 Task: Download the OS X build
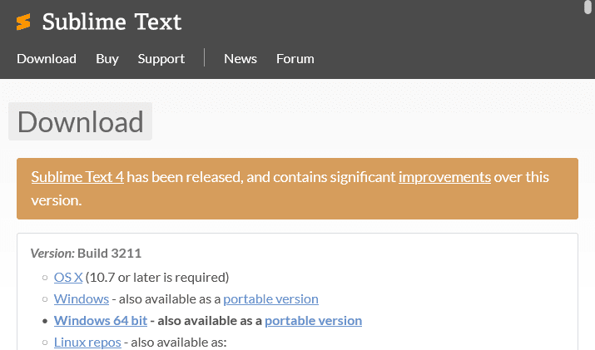pyautogui.click(x=68, y=277)
